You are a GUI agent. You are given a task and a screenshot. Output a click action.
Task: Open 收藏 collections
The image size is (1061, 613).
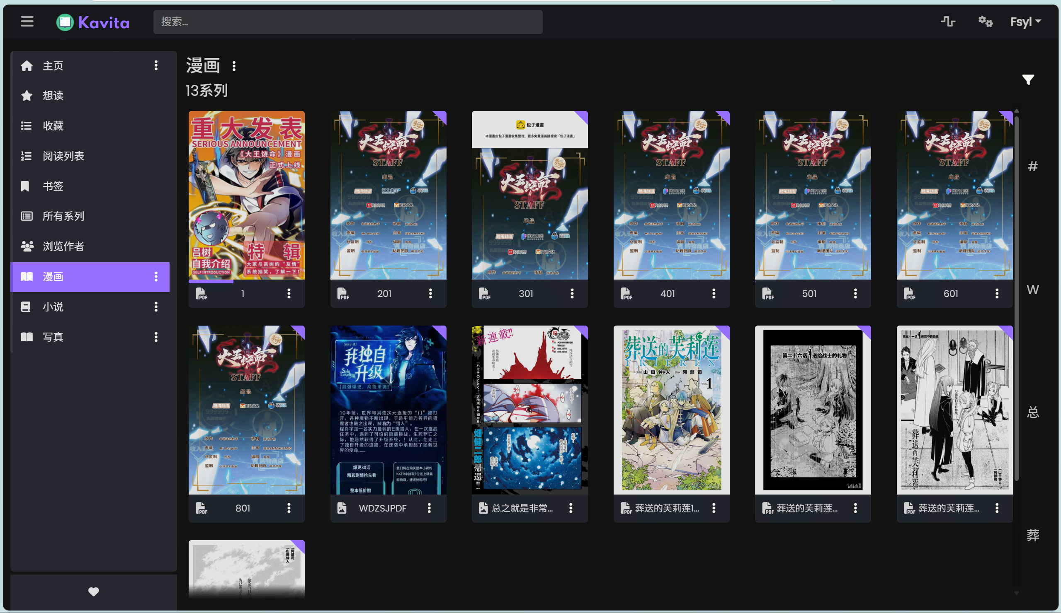53,126
